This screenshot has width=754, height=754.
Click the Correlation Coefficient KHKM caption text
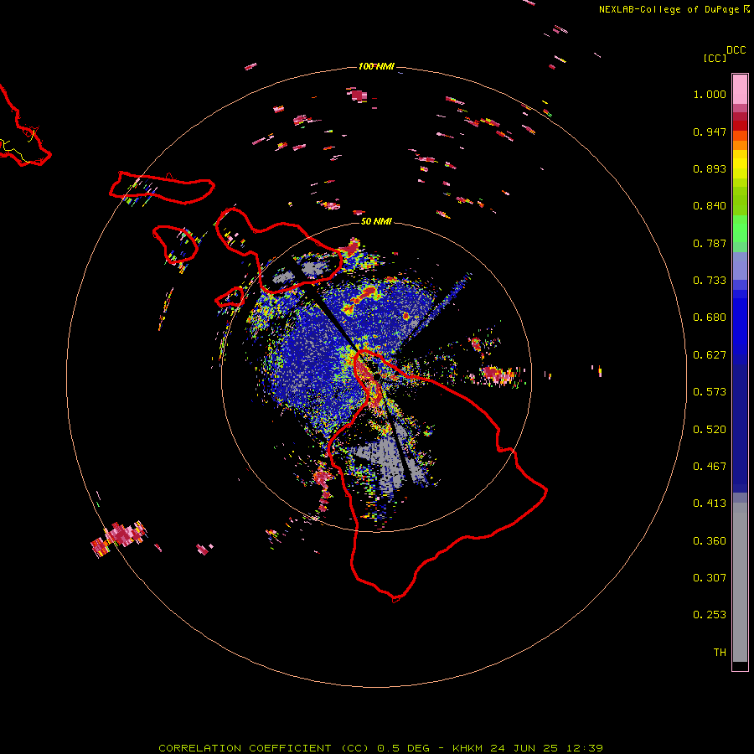(x=380, y=748)
